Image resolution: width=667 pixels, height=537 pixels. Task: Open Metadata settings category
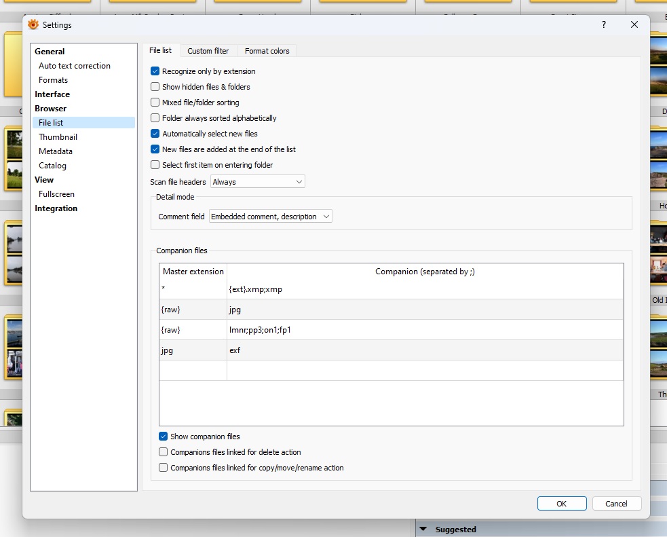point(56,151)
